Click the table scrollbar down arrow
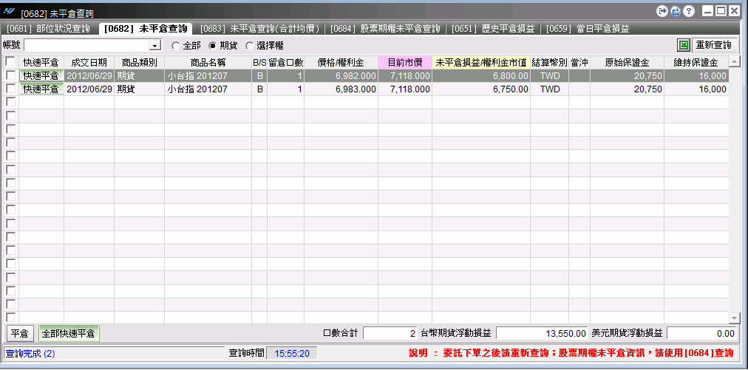Viewport: 748px width, 370px height. coord(734,318)
